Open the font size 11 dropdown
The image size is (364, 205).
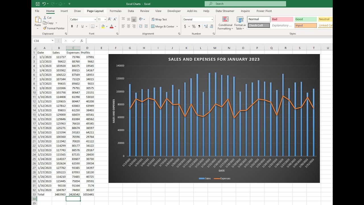point(105,19)
